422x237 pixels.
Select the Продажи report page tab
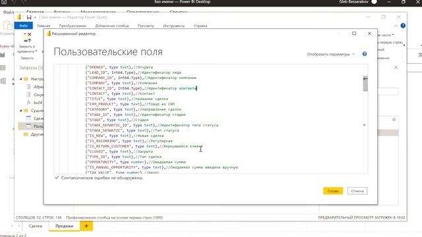click(65, 226)
